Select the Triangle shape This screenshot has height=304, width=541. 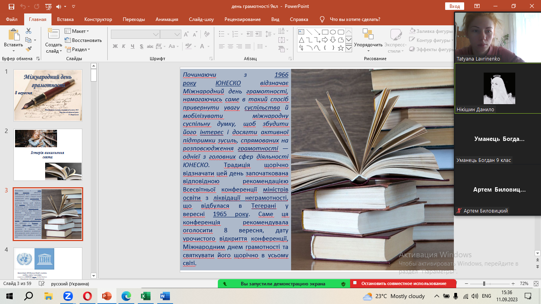point(301,40)
